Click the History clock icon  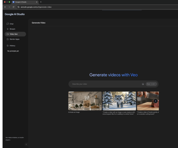[x=8, y=46]
